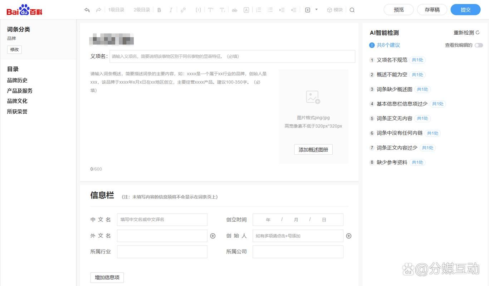This screenshot has height=286, width=489.
Task: Toggle italic formatting
Action: pos(171,10)
